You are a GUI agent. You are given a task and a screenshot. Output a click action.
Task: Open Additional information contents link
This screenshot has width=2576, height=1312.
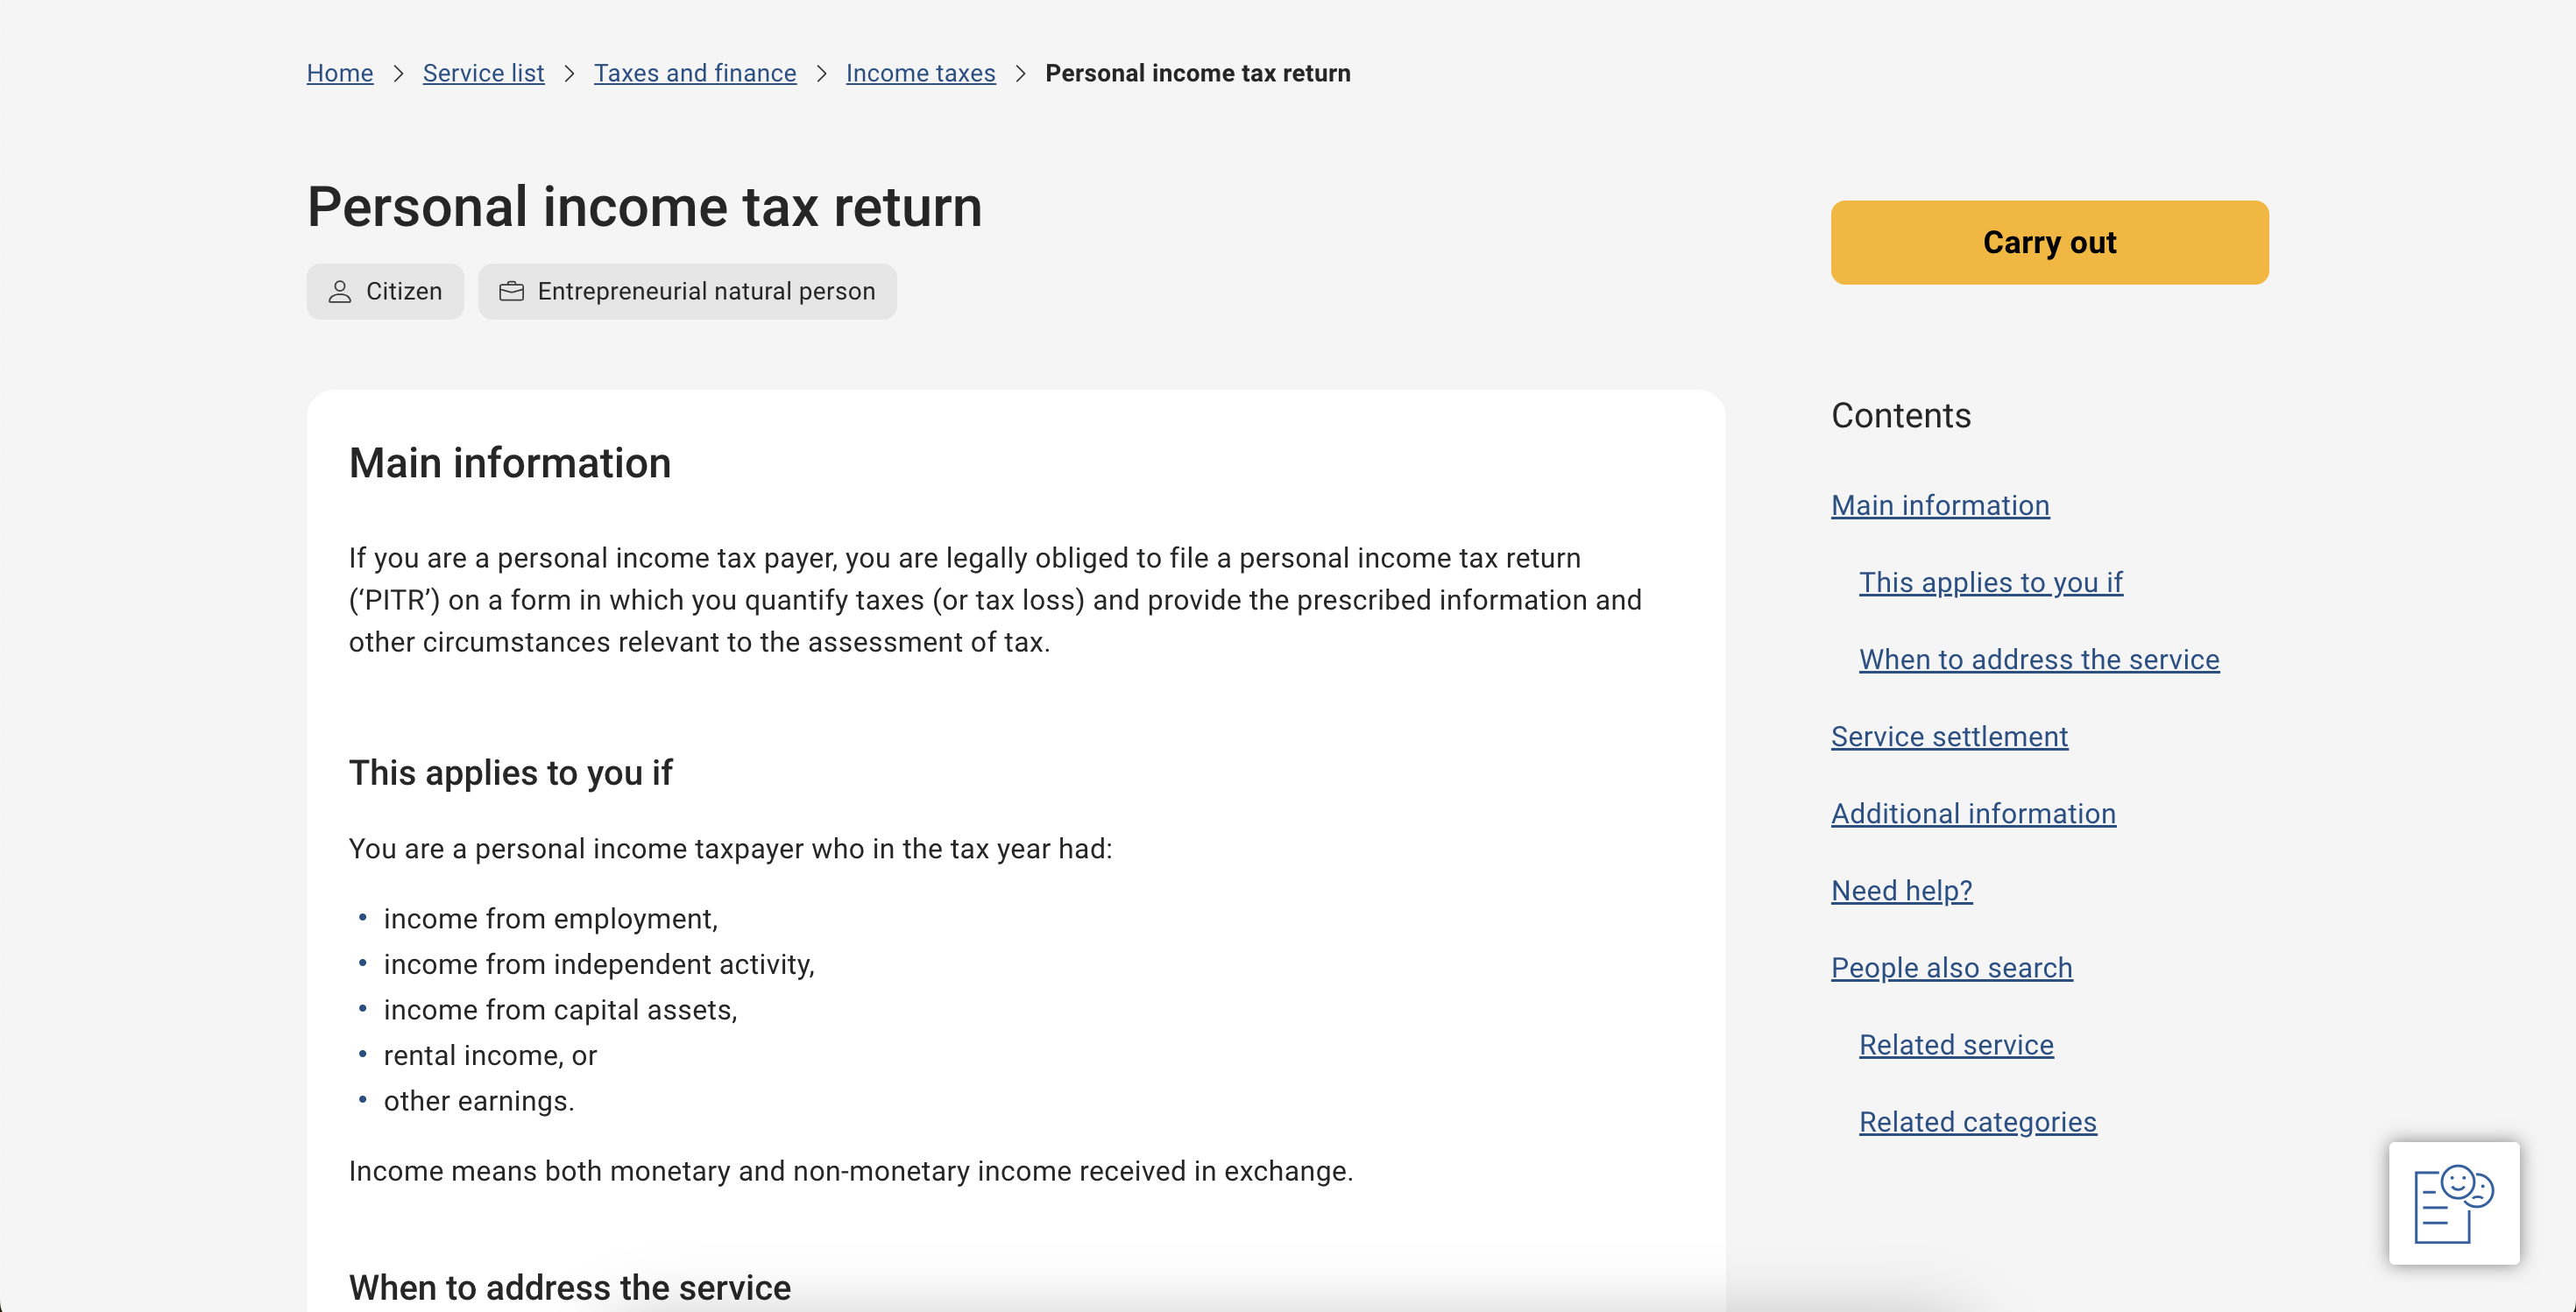[x=1972, y=814]
